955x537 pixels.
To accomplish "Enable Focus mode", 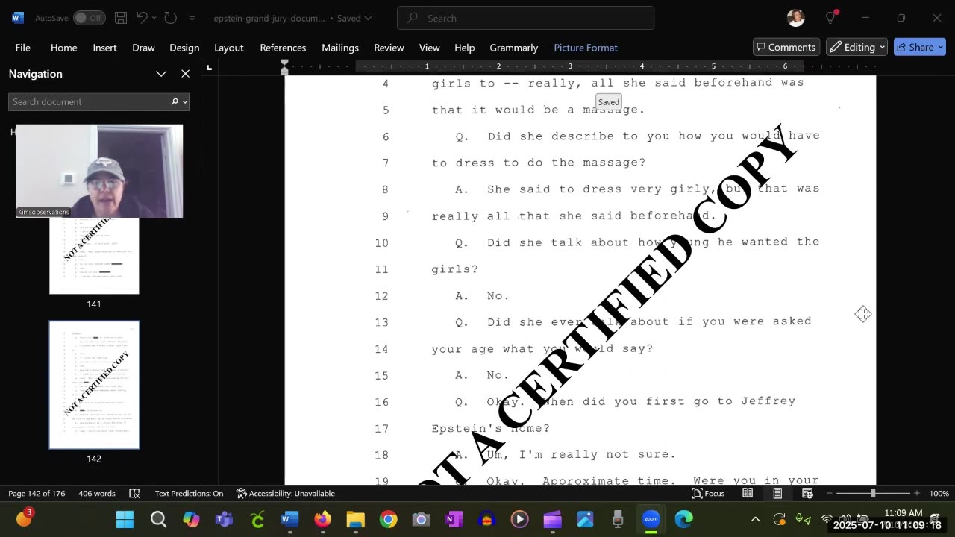I will pos(709,493).
